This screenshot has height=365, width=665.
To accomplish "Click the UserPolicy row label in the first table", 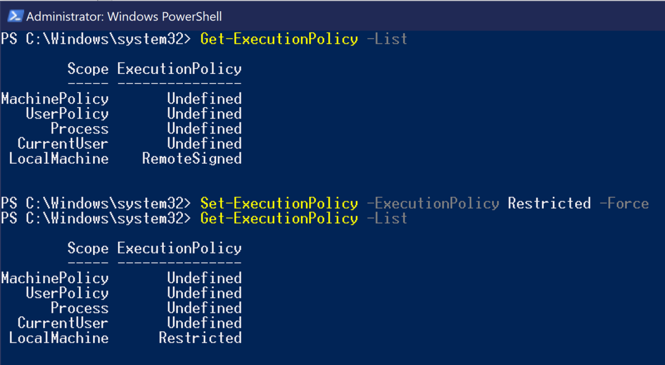I will click(67, 114).
